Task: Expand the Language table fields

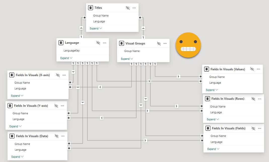Action: coord(66,58)
